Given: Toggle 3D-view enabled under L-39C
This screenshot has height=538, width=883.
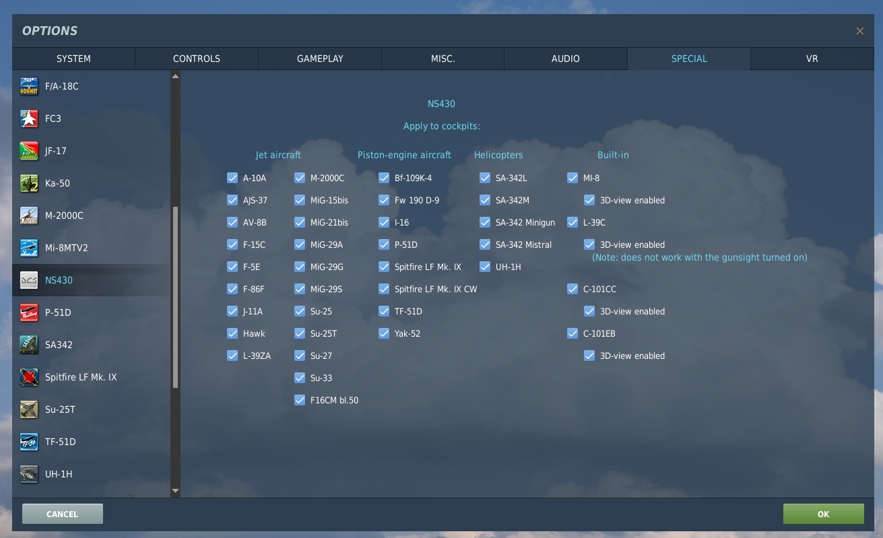Looking at the screenshot, I should 589,244.
